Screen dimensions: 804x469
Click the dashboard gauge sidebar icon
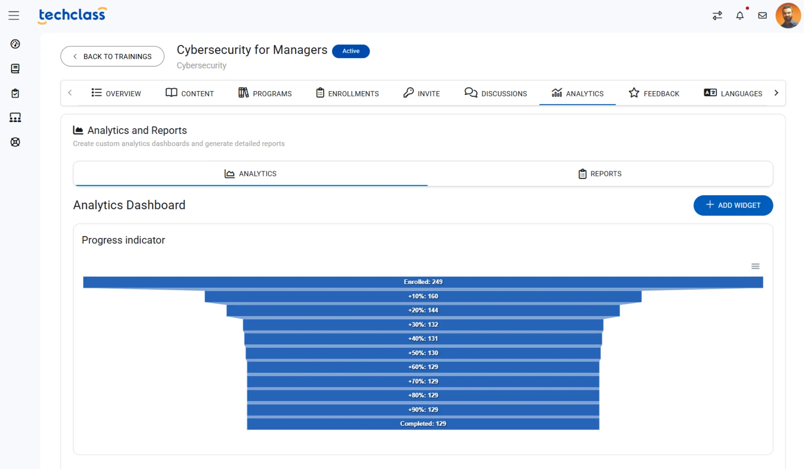point(15,44)
